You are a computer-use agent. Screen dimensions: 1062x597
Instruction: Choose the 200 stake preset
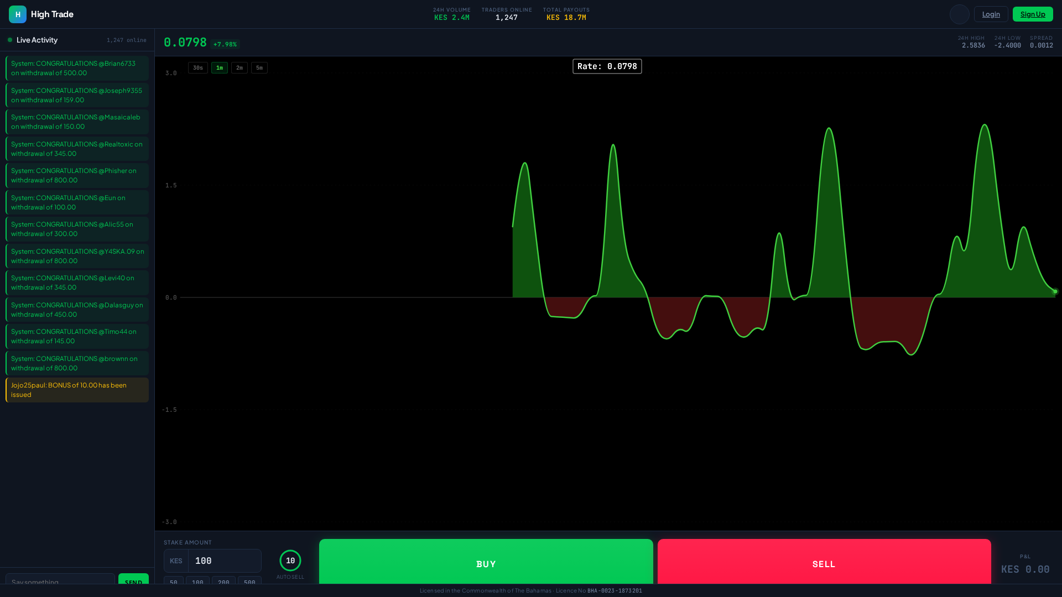[x=223, y=580]
